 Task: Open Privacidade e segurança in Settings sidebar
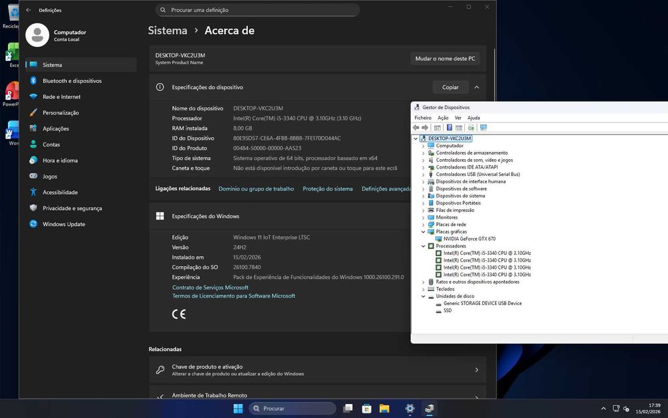pos(81,208)
